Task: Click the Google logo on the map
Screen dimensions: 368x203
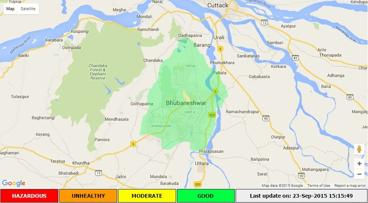Action: pyautogui.click(x=14, y=183)
